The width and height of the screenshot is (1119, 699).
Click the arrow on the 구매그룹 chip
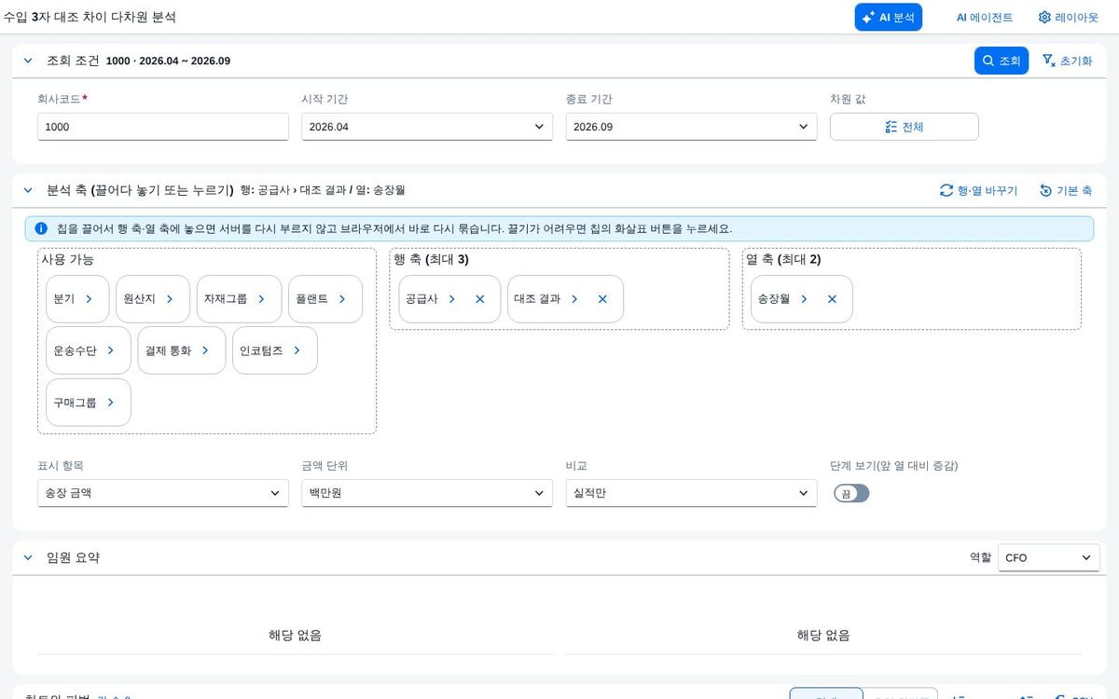coord(110,403)
